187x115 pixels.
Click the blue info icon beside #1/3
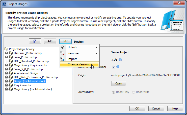point(120,60)
